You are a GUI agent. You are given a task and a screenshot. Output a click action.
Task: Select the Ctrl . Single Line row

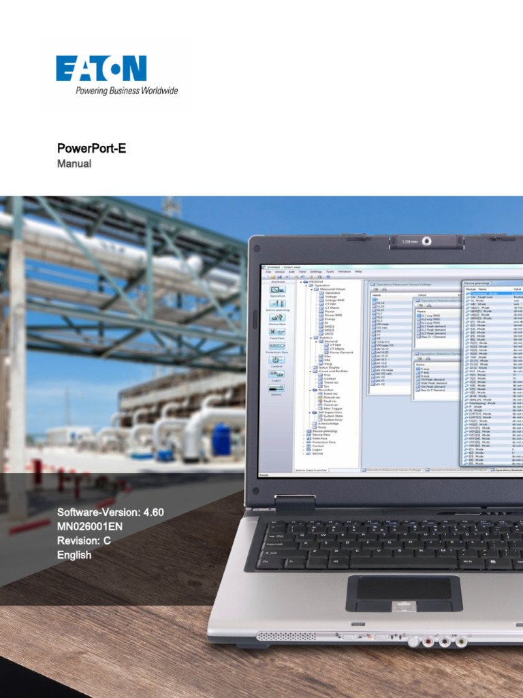tap(494, 297)
